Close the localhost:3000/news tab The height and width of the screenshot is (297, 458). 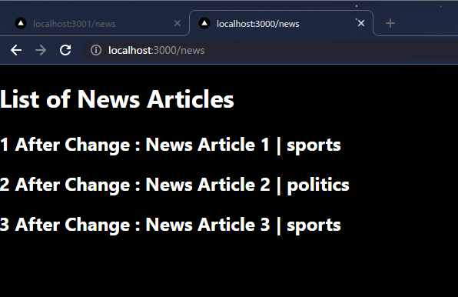[361, 23]
